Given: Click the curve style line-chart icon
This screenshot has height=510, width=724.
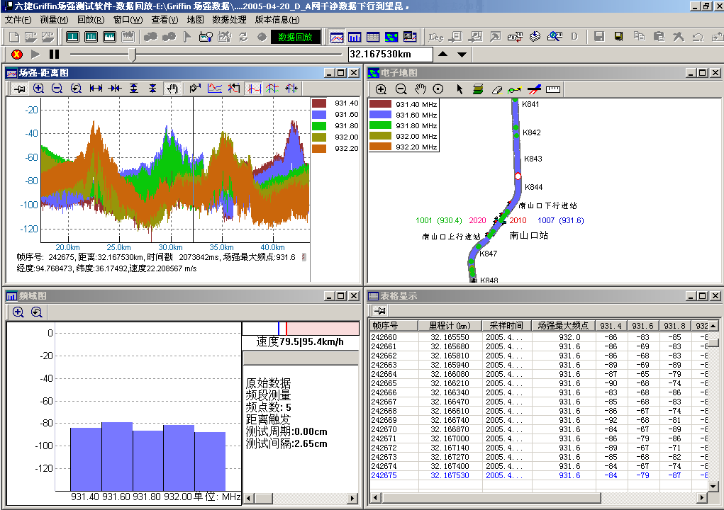Looking at the screenshot, I should 215,89.
